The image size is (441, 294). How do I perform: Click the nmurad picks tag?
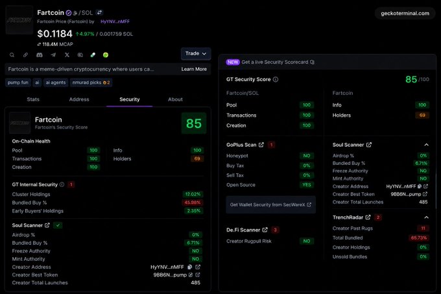91,82
